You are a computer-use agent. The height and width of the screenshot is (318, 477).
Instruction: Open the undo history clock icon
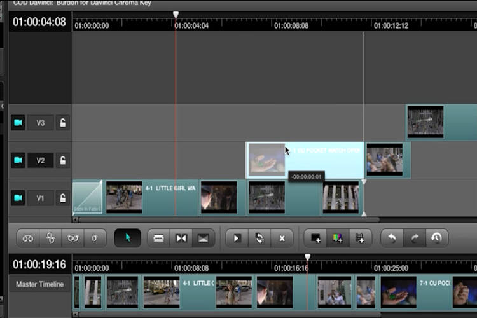[437, 238]
